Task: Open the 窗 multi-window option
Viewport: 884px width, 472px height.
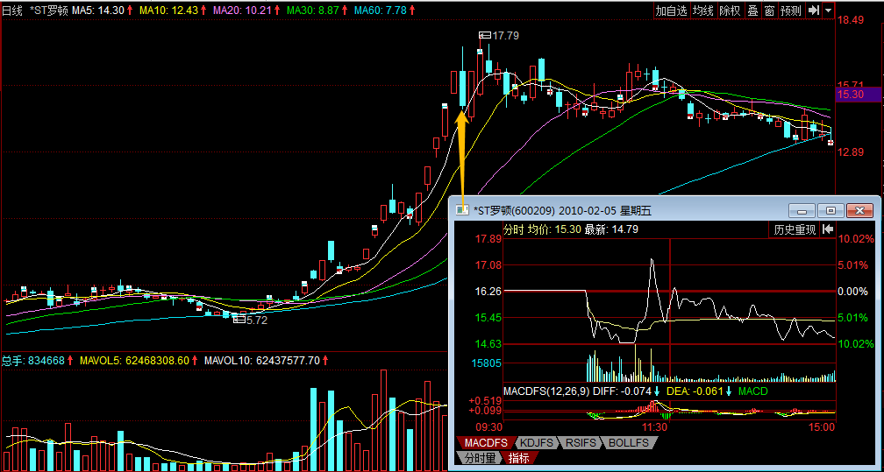Action: (x=769, y=11)
